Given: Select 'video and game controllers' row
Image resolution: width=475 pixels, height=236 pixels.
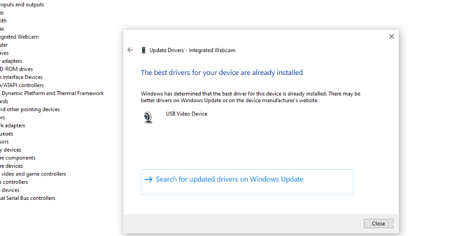Looking at the screenshot, I should [x=33, y=174].
